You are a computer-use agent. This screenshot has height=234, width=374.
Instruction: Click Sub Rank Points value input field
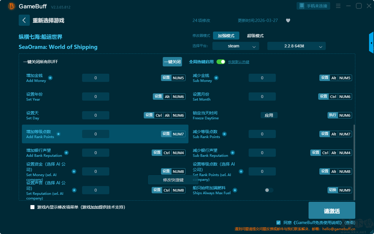click(x=262, y=134)
